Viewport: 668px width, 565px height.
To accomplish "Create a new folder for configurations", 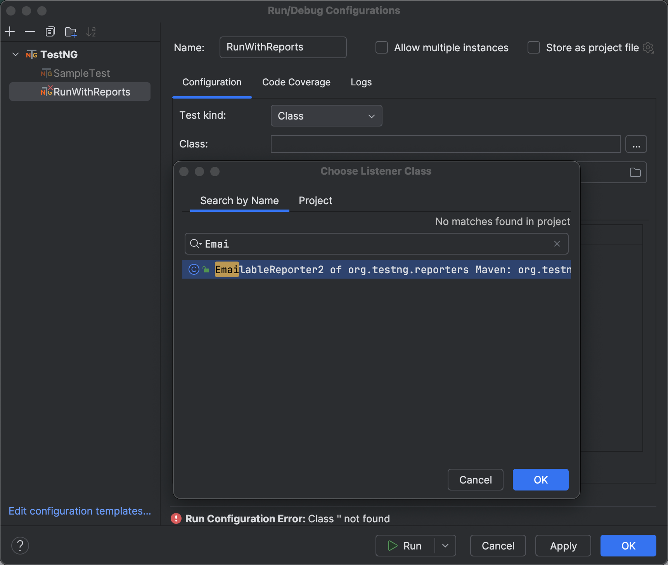I will 71,31.
